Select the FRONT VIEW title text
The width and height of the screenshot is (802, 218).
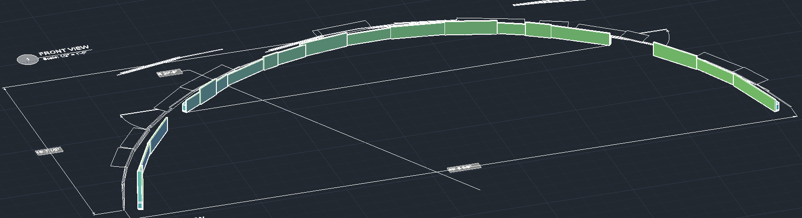click(x=64, y=51)
